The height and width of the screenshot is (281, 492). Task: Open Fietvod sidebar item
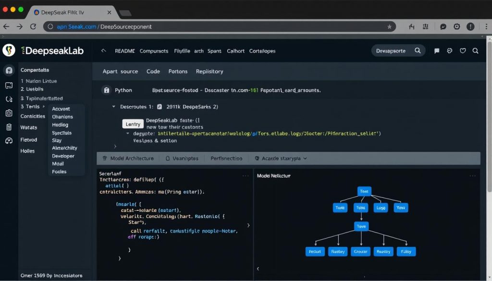(28, 140)
